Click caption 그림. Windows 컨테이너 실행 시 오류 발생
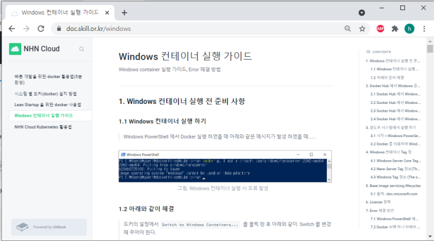The width and height of the screenshot is (434, 241). click(x=222, y=188)
